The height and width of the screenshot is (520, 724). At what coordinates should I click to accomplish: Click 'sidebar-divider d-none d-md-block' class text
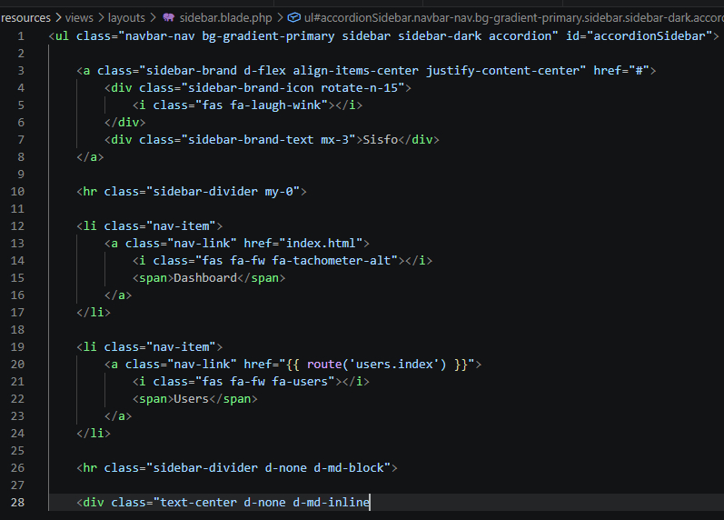tap(268, 468)
